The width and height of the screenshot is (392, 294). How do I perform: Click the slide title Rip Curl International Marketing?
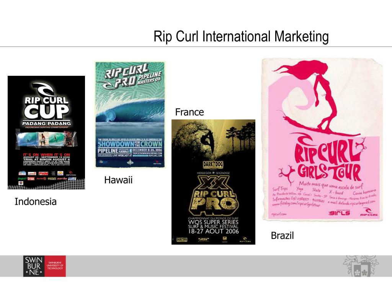241,36
